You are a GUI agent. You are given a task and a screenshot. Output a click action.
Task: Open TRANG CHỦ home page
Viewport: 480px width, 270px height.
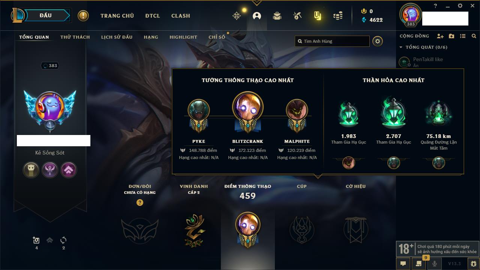pyautogui.click(x=117, y=16)
